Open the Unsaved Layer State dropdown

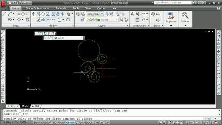[95, 14]
